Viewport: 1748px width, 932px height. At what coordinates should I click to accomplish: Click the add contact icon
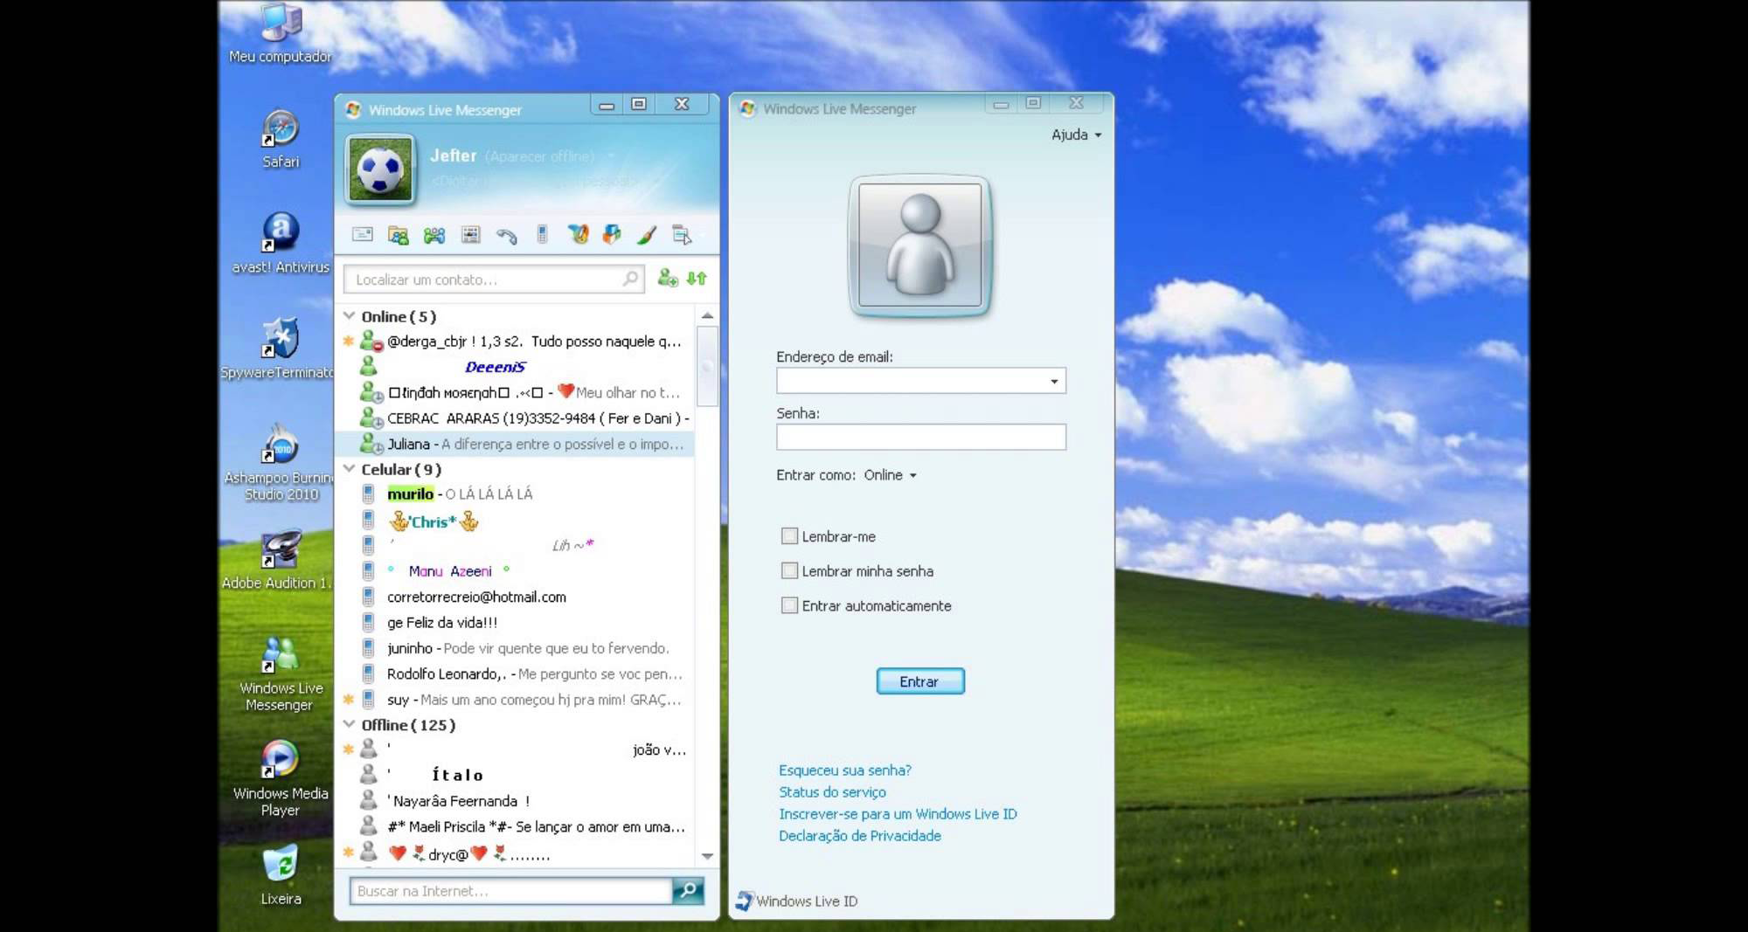[667, 279]
